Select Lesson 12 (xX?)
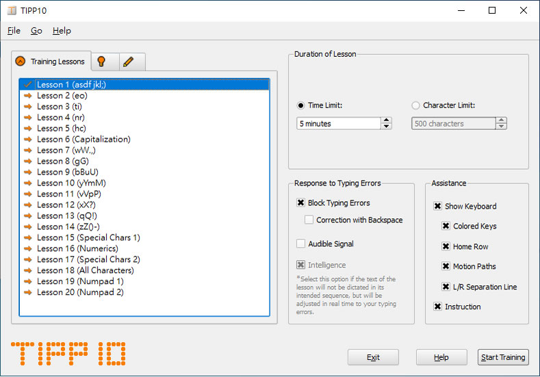The width and height of the screenshot is (540, 377). click(144, 205)
